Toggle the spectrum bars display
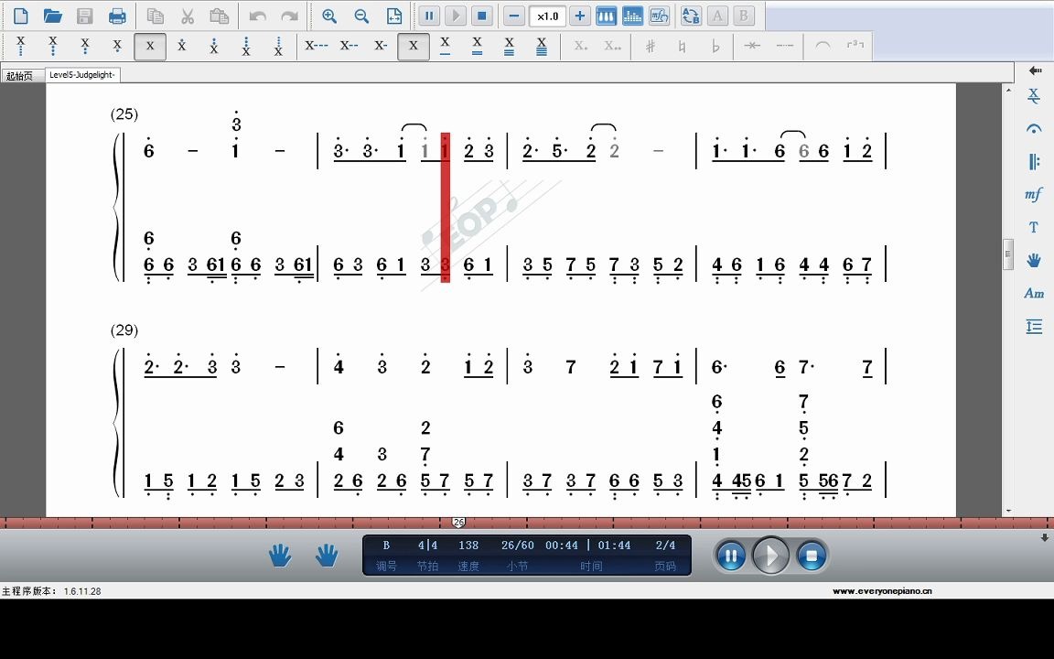Image resolution: width=1054 pixels, height=659 pixels. pyautogui.click(x=632, y=16)
